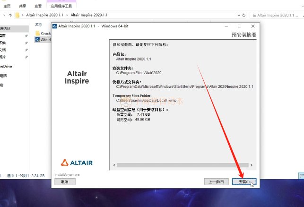Click the Temporary Files Folder path text
The image size is (304, 207).
click(x=146, y=100)
